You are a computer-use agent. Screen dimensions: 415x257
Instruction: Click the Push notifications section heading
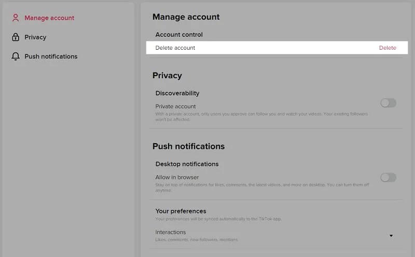[188, 146]
